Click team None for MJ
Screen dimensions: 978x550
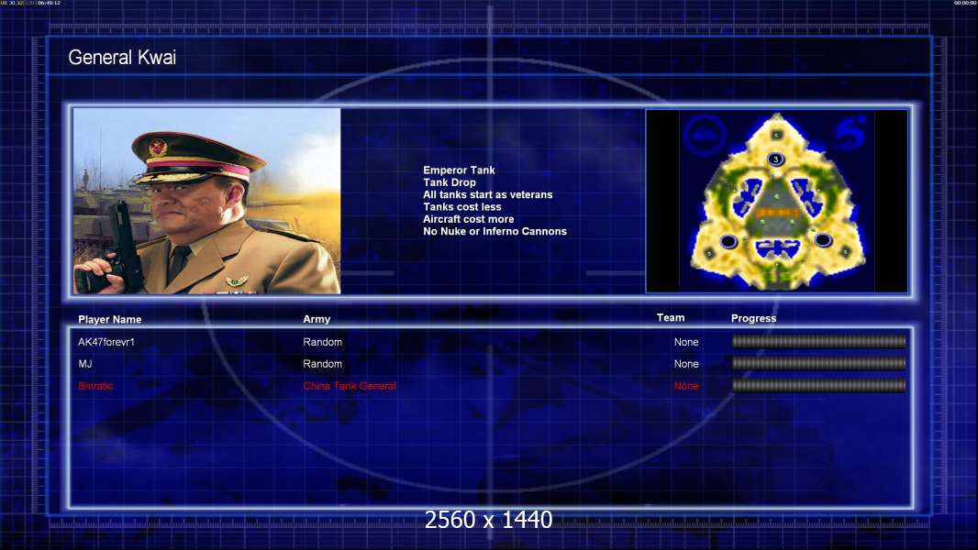686,364
